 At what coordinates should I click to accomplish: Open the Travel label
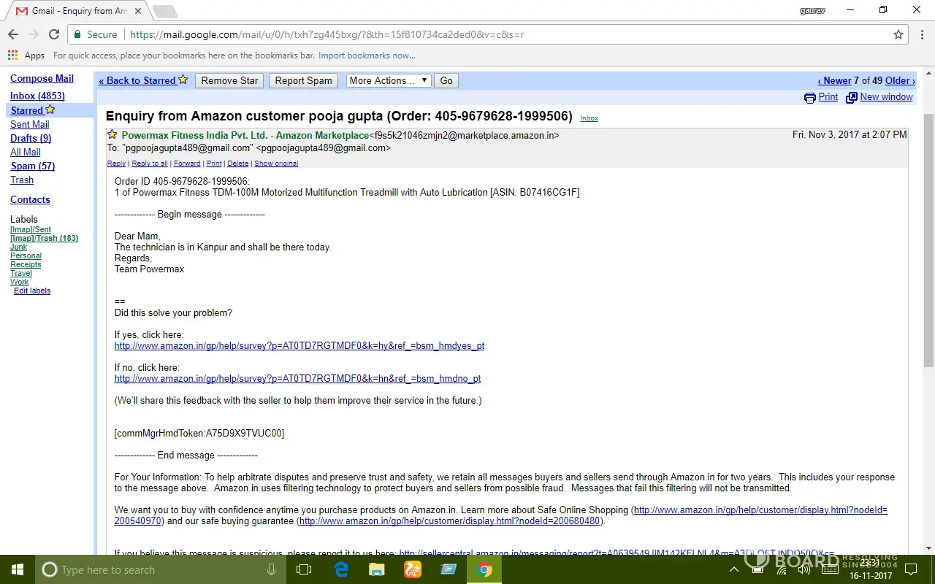tap(21, 273)
